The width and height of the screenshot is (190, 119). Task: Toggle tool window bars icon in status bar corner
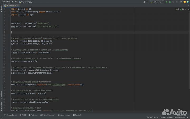click(2, 118)
